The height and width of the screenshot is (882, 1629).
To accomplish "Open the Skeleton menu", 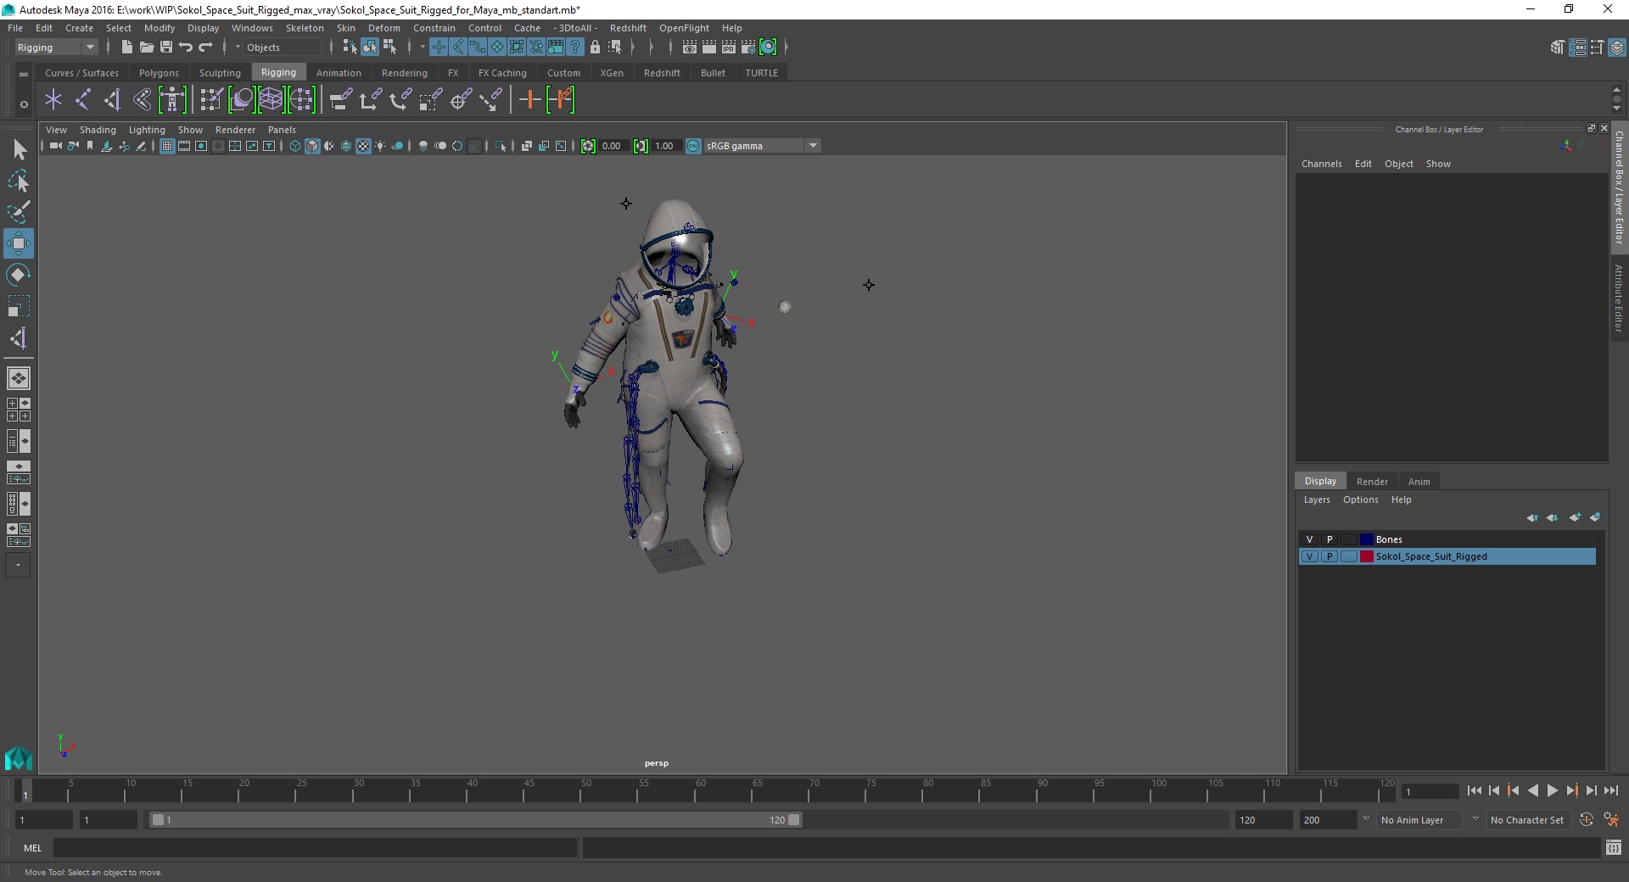I will [305, 28].
